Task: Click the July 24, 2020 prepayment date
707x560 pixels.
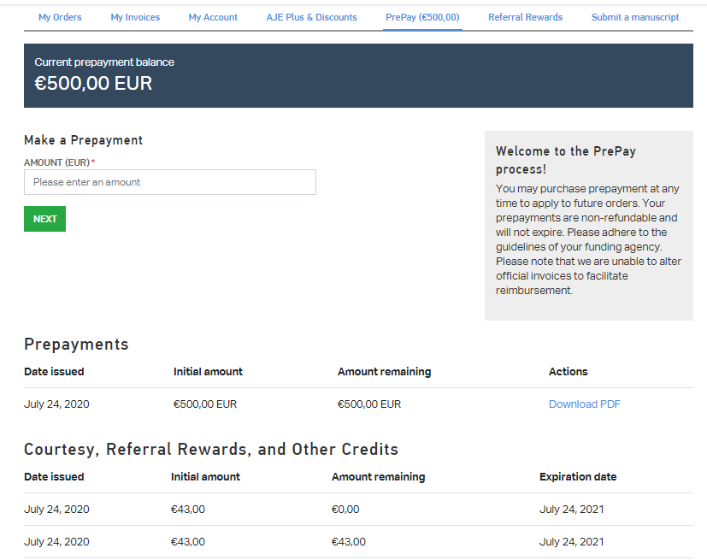Action: pos(56,404)
